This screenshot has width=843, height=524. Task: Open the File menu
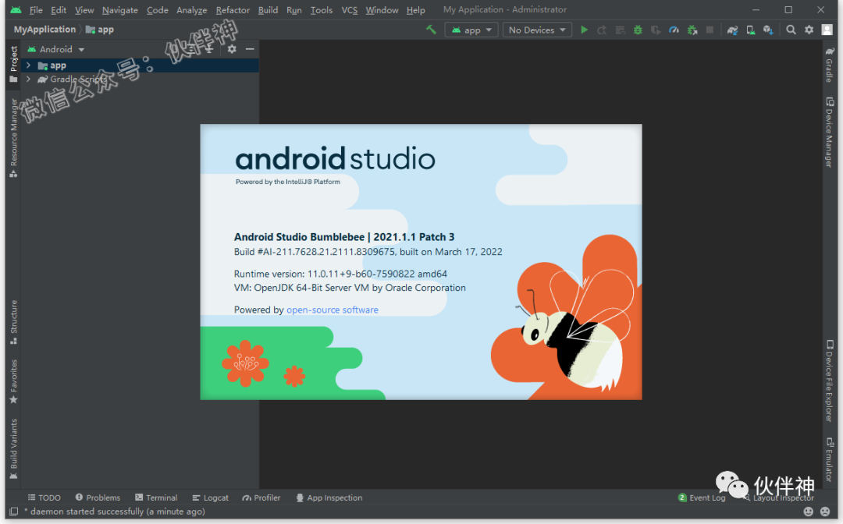pos(36,9)
